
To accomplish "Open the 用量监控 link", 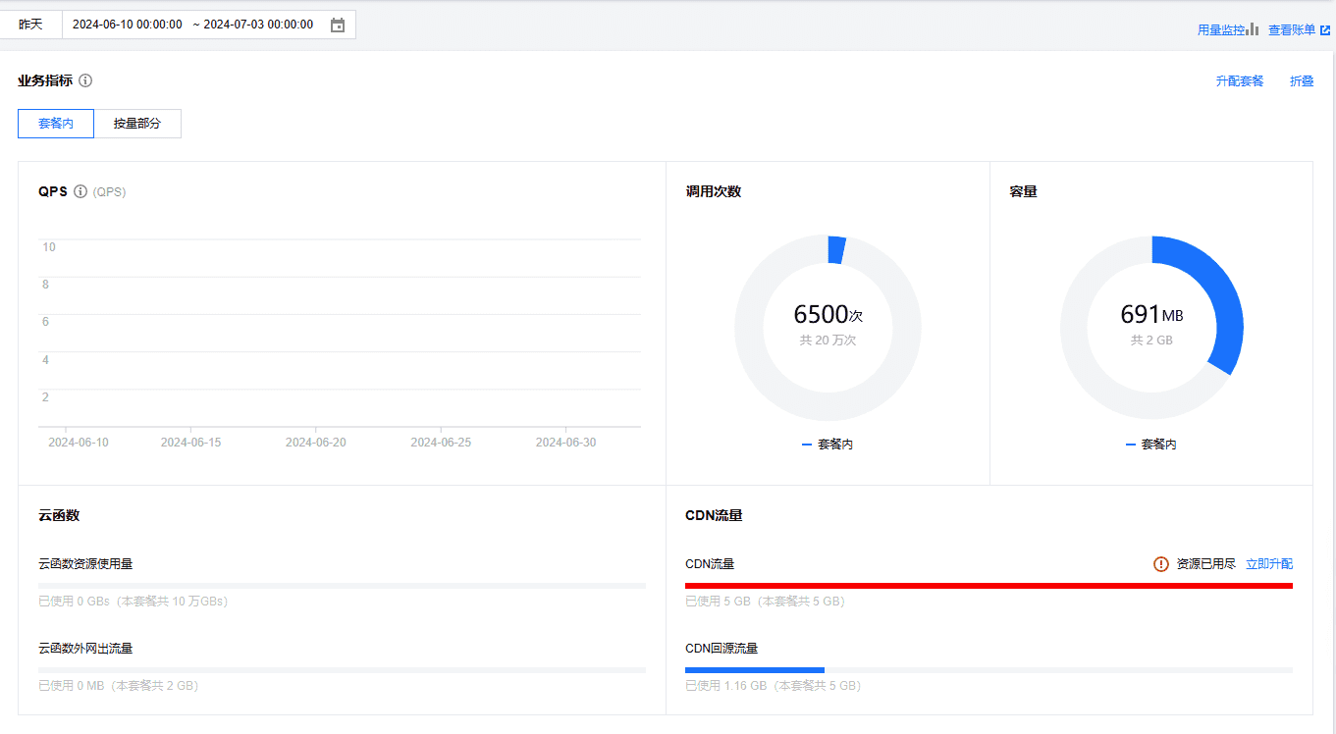I will 1221,30.
